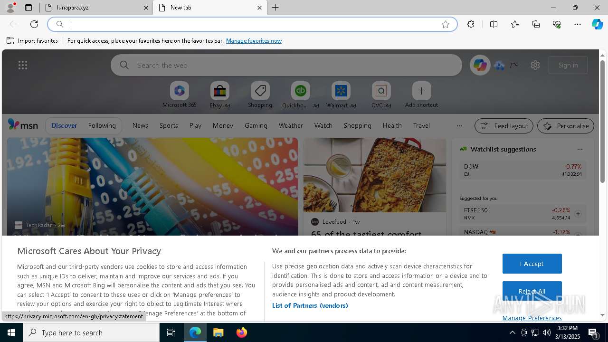608x342 pixels.
Task: Open the tab actions menu icon
Action: click(28, 8)
